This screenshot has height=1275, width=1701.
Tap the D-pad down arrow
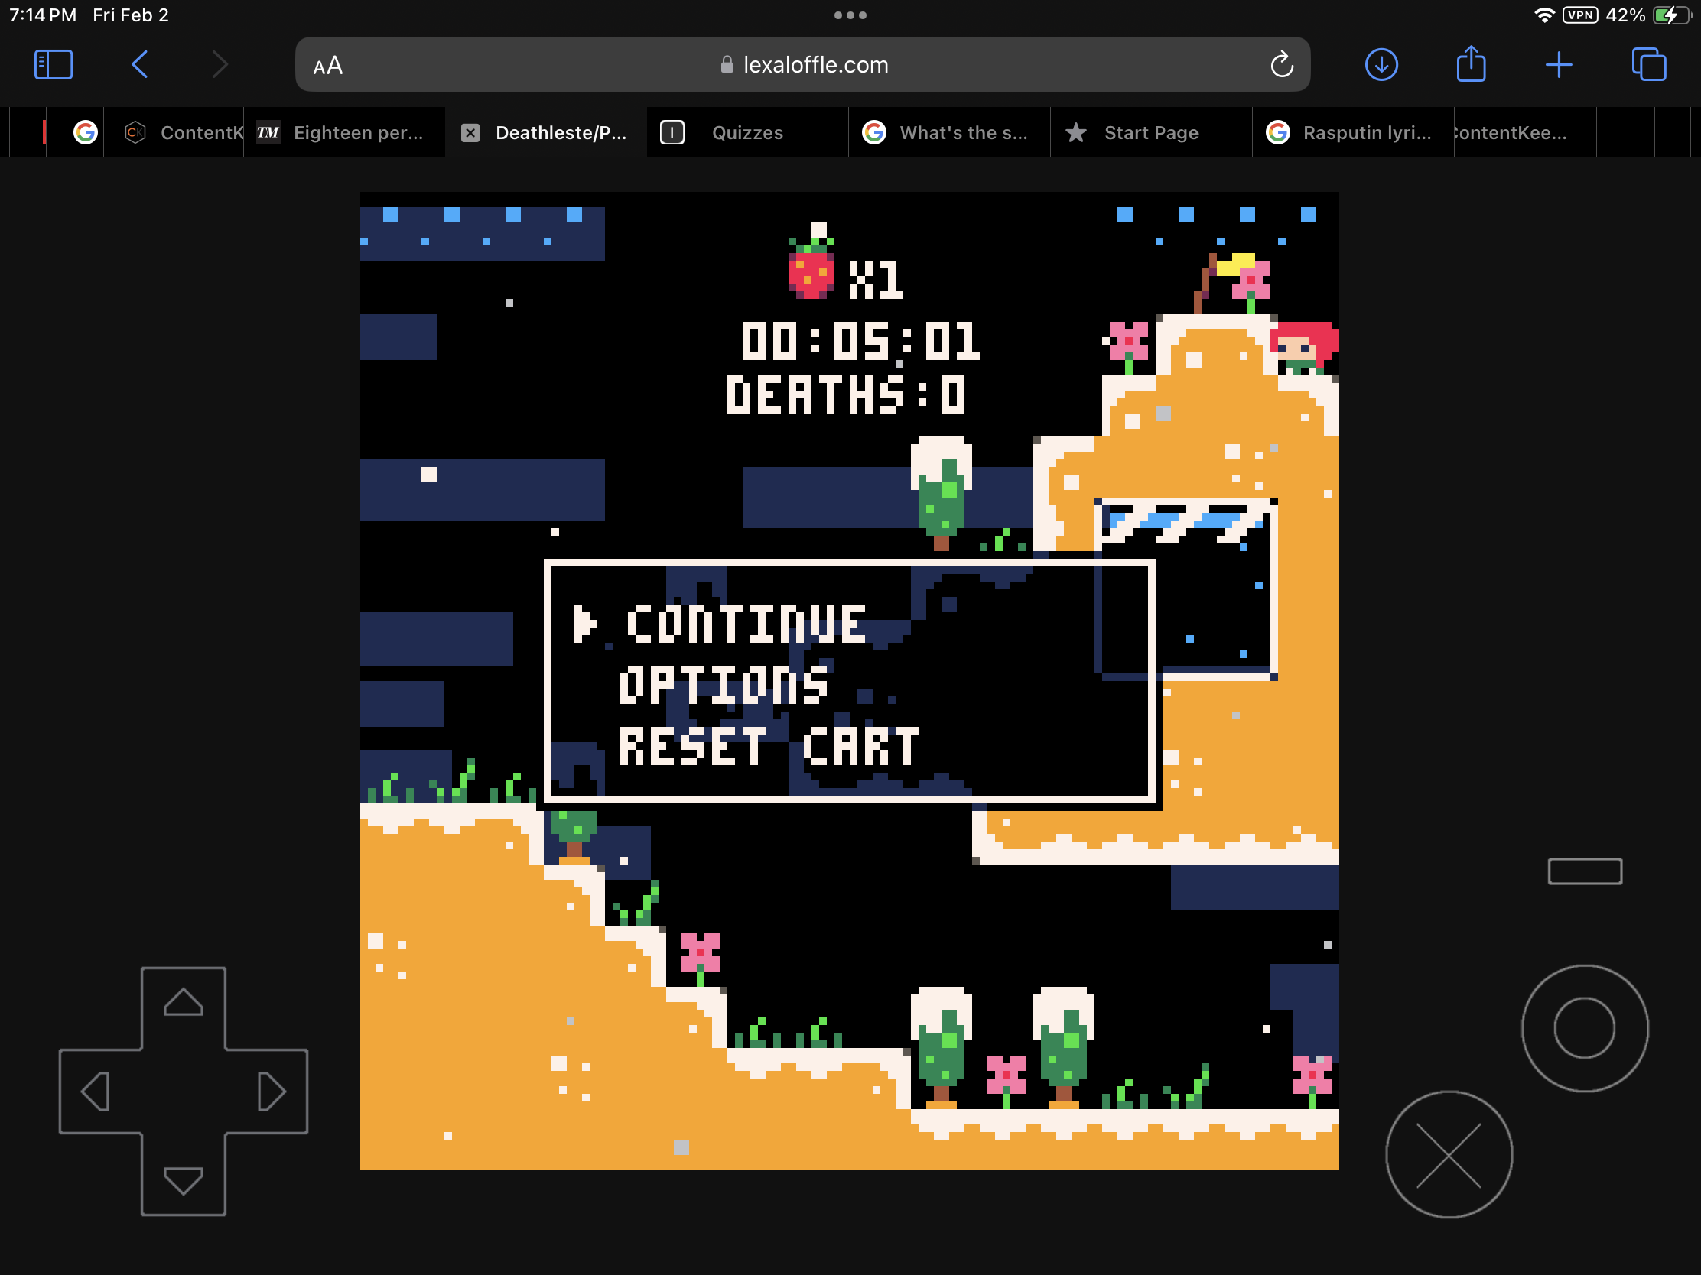coord(183,1179)
